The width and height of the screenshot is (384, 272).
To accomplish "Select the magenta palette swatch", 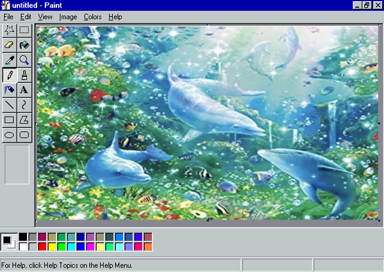I will (90, 246).
